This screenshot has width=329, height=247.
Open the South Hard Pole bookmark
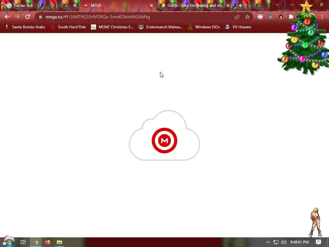coord(68,27)
